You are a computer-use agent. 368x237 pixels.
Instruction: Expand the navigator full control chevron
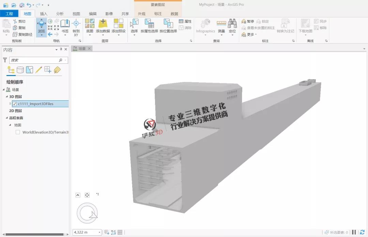(78, 195)
